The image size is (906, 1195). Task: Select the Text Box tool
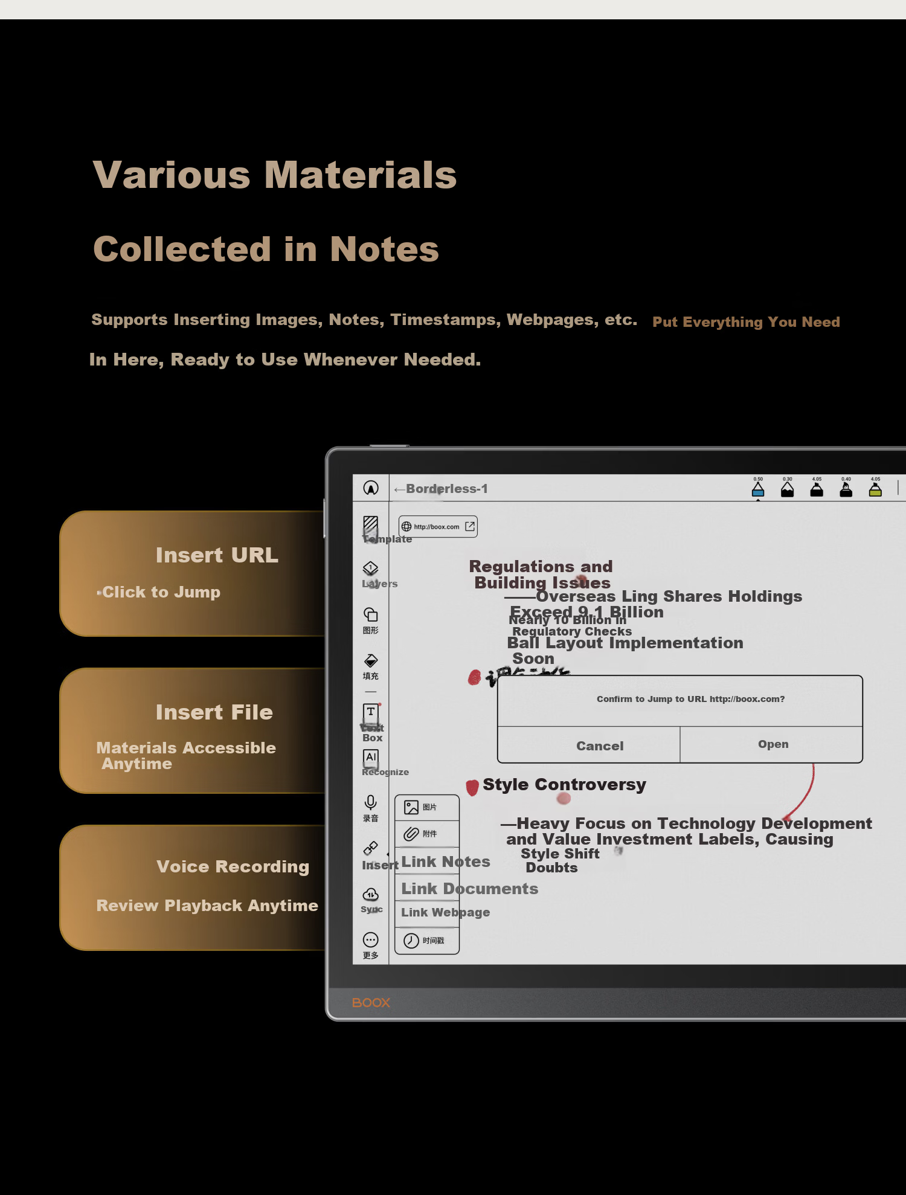[371, 723]
